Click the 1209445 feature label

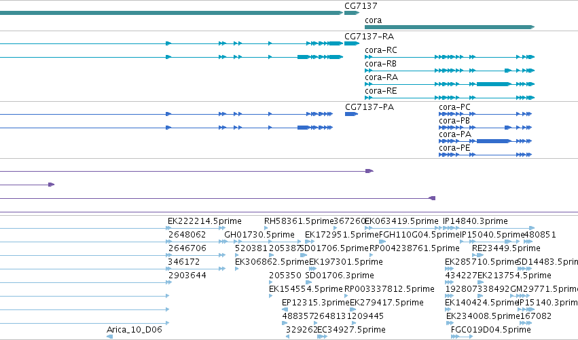pos(365,316)
